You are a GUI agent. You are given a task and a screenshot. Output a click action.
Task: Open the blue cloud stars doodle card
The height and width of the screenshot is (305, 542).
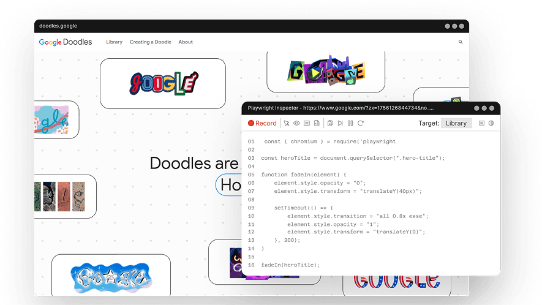pyautogui.click(x=111, y=275)
